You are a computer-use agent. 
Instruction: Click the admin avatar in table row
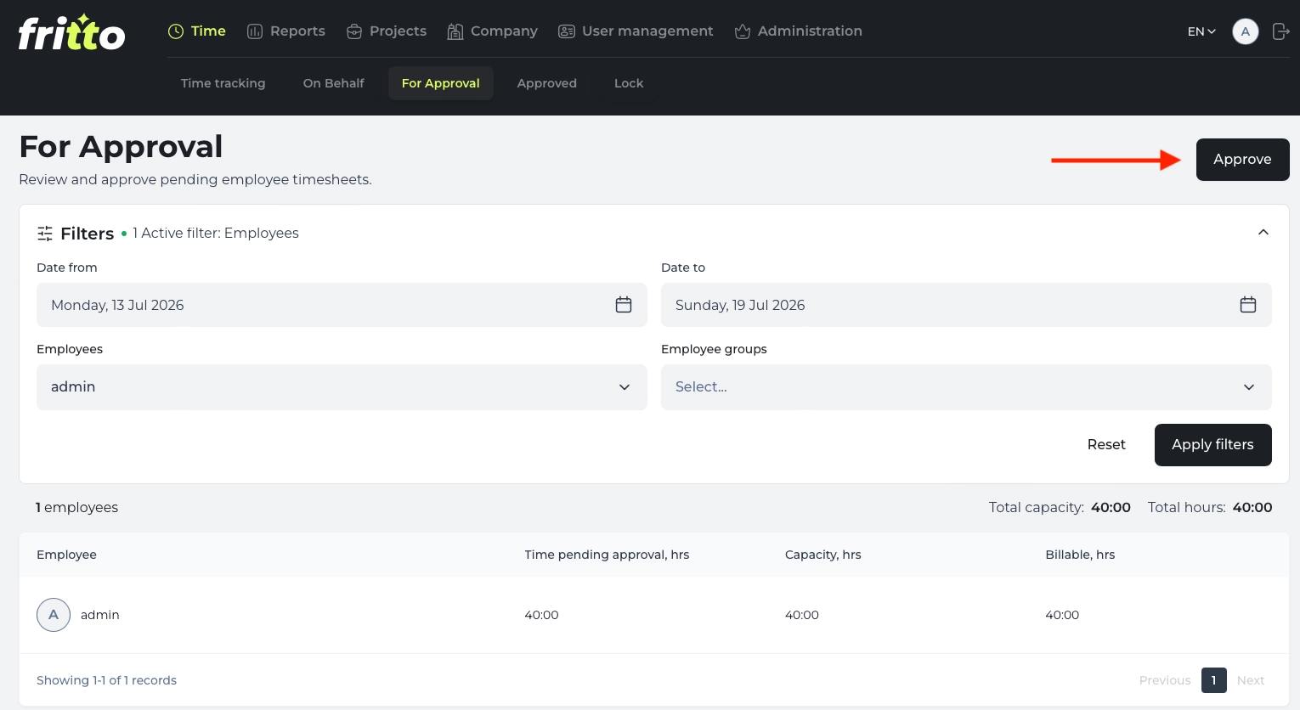tap(54, 615)
